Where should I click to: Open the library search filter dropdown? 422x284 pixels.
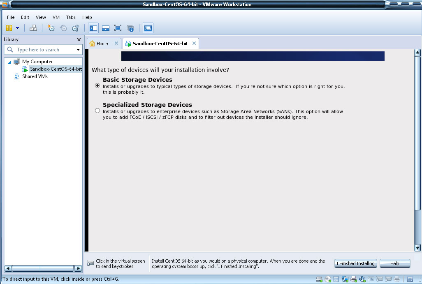pos(78,49)
